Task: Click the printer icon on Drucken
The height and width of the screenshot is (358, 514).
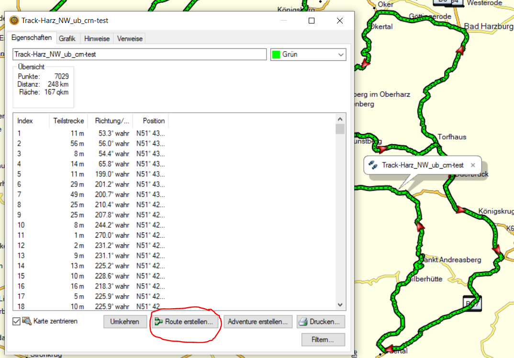Action: point(303,322)
